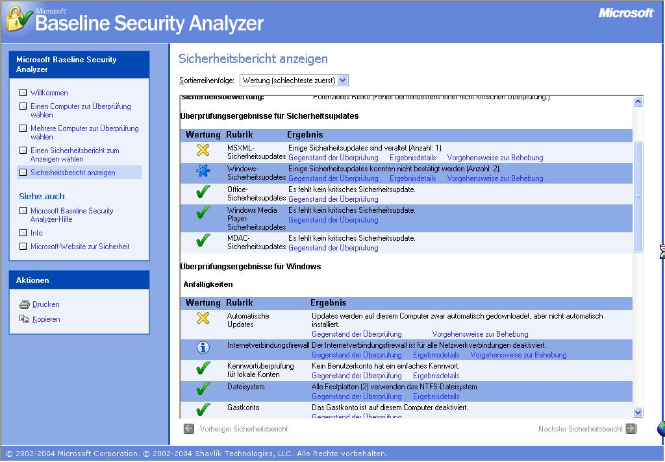Click 'Es fehlt kein kritisches Sicherheitsupdate' in Office row
The width and height of the screenshot is (665, 462).
(x=351, y=189)
